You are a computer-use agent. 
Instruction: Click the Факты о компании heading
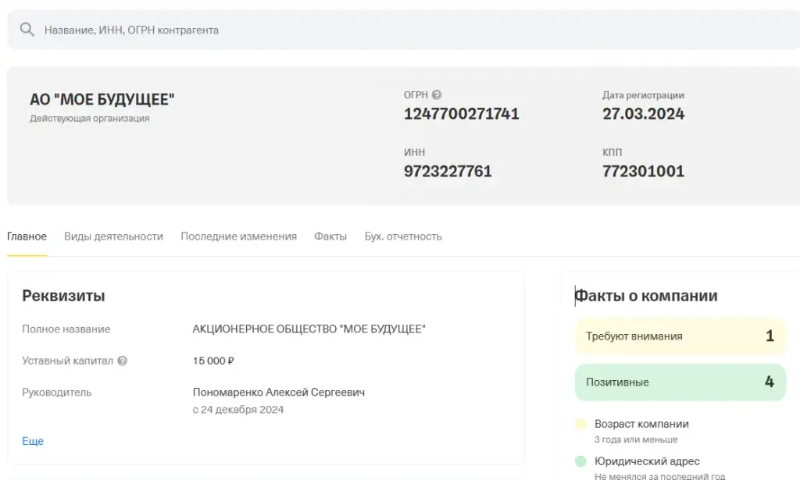click(x=646, y=296)
